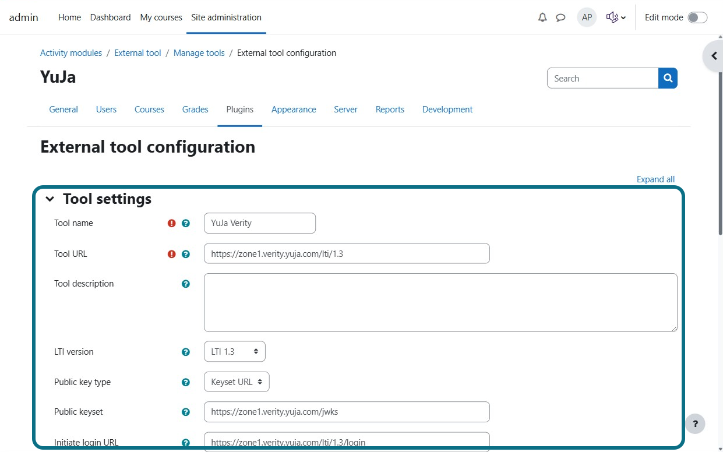The image size is (723, 452).
Task: Switch to the Reports tab
Action: click(x=390, y=110)
